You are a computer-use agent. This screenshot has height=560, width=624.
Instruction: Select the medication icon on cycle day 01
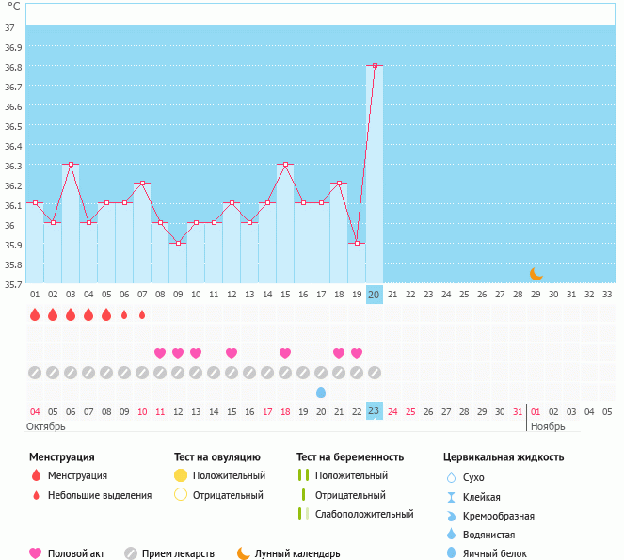35,372
